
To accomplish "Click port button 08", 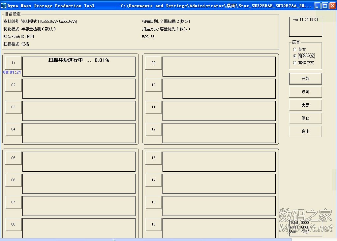I will (x=13, y=224).
